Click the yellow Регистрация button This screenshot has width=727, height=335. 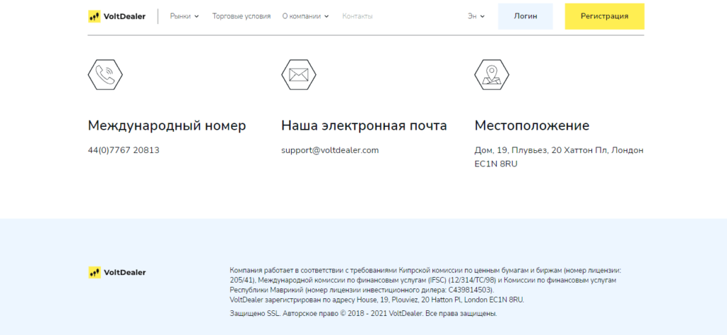point(605,16)
